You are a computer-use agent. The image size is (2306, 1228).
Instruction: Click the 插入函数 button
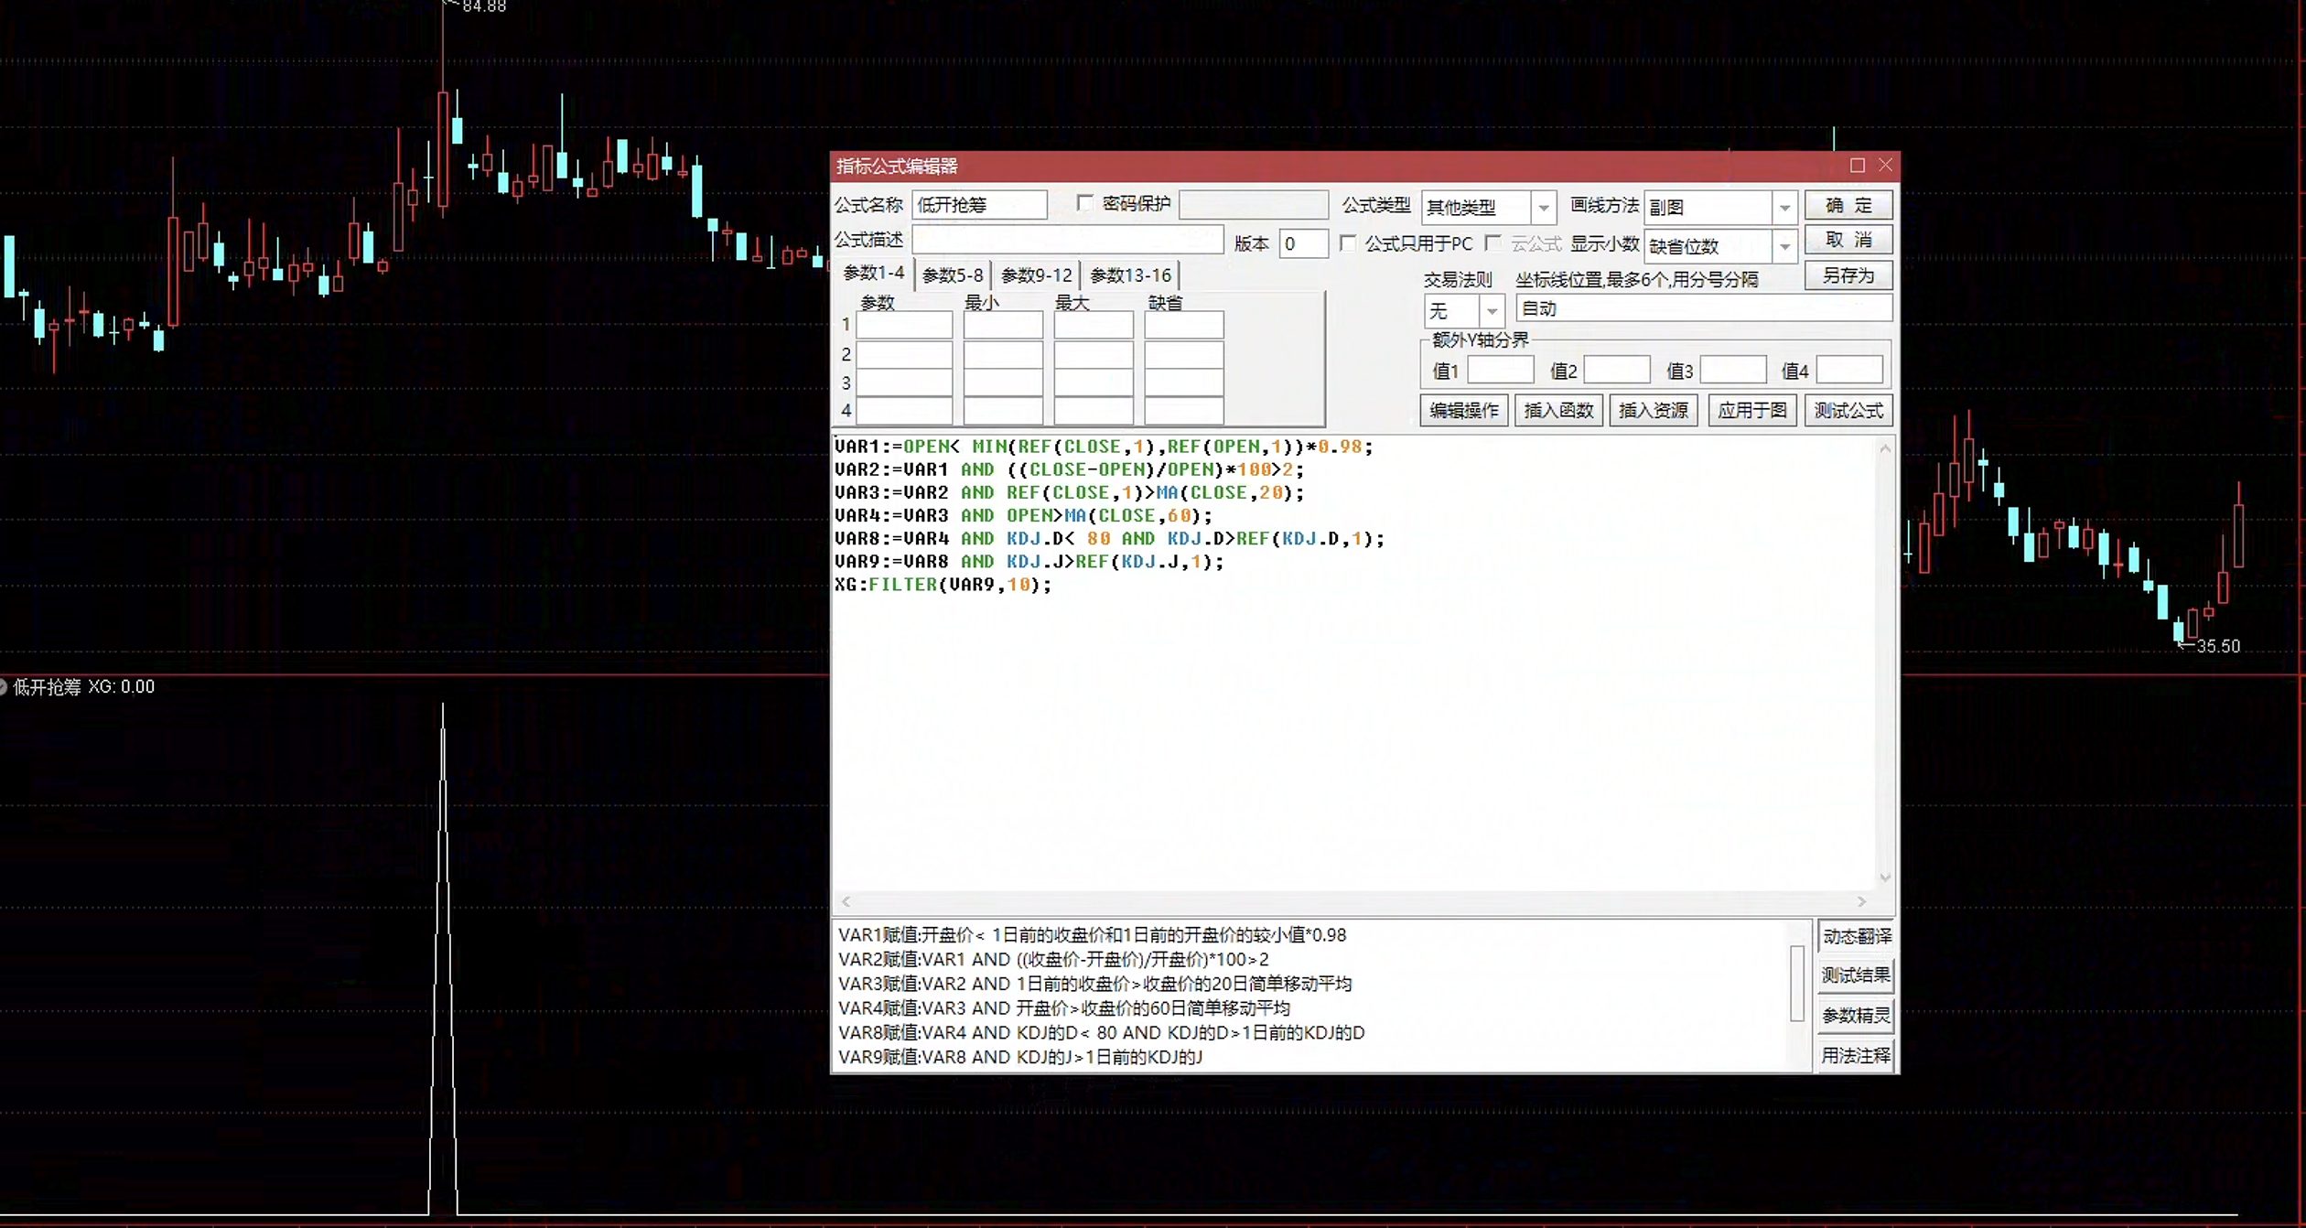point(1558,411)
